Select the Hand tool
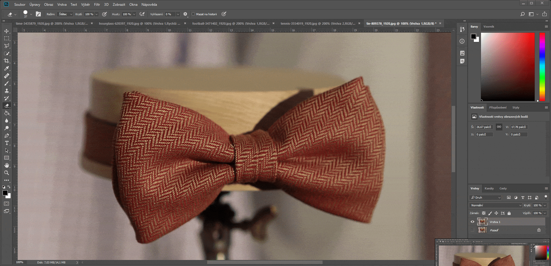 pyautogui.click(x=7, y=165)
